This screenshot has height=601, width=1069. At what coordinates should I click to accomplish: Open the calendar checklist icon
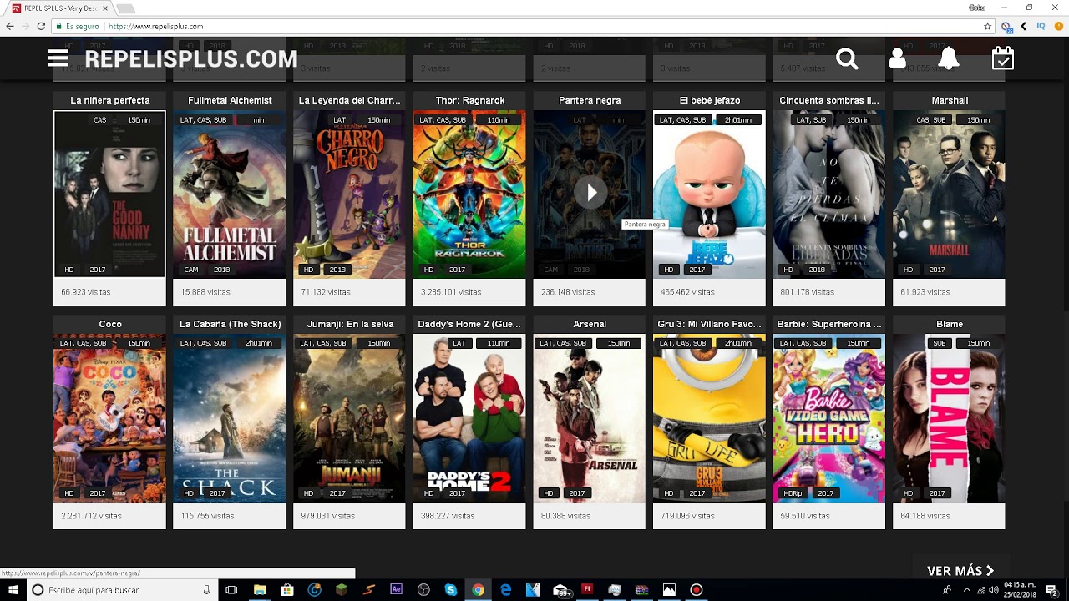pos(1002,58)
